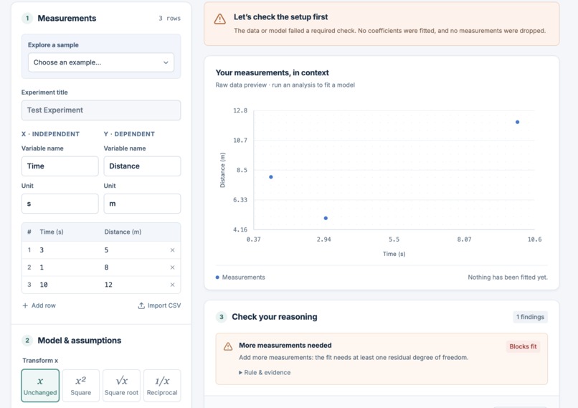578x408 pixels.
Task: Click the Model & assumptions heading
Action: [x=80, y=340]
